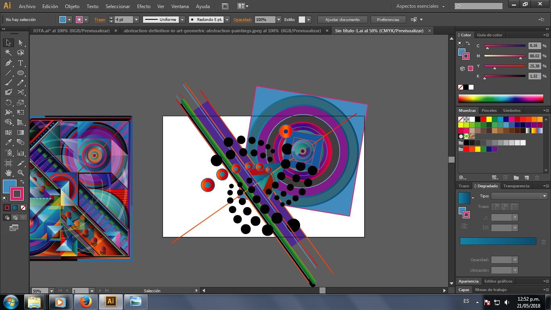The image size is (551, 310).
Task: Click the trash icon in Muestras panel
Action: 537,177
